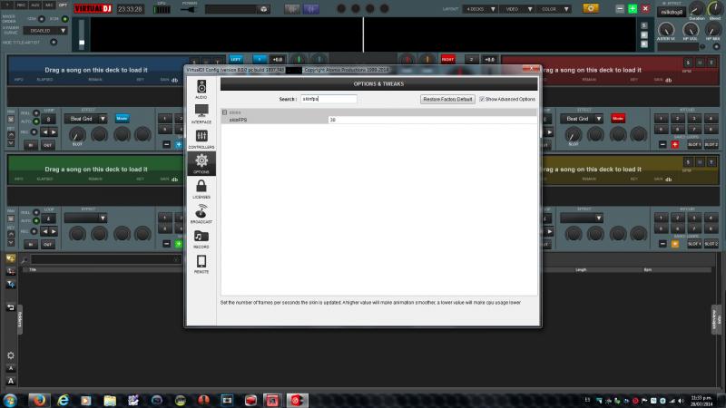Open deck 4 effect dropdown

click(x=582, y=218)
